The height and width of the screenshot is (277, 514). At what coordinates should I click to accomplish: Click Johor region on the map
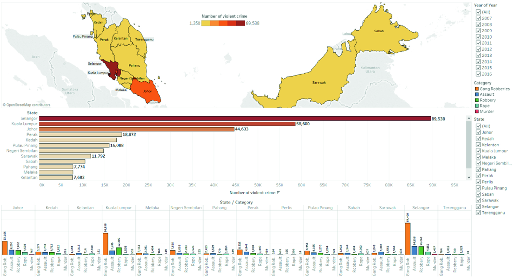(x=146, y=90)
